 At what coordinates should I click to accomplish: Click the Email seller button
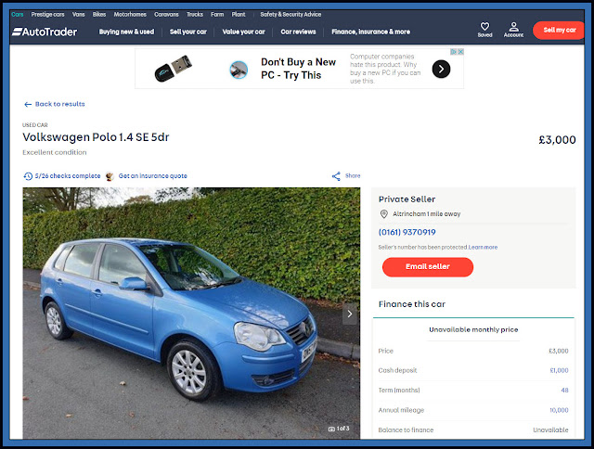428,267
